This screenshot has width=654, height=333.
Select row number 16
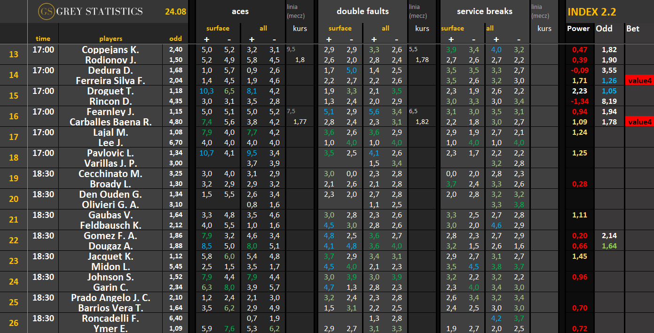point(14,116)
